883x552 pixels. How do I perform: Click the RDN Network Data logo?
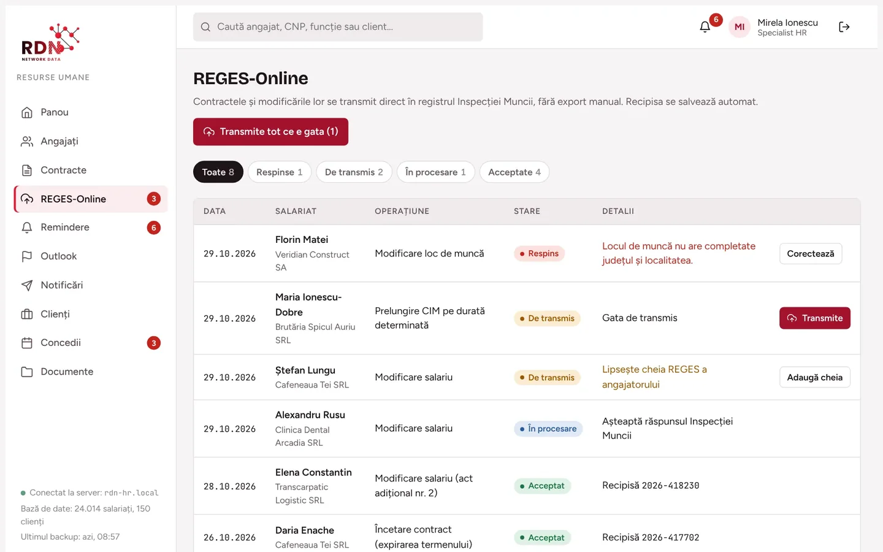point(50,42)
